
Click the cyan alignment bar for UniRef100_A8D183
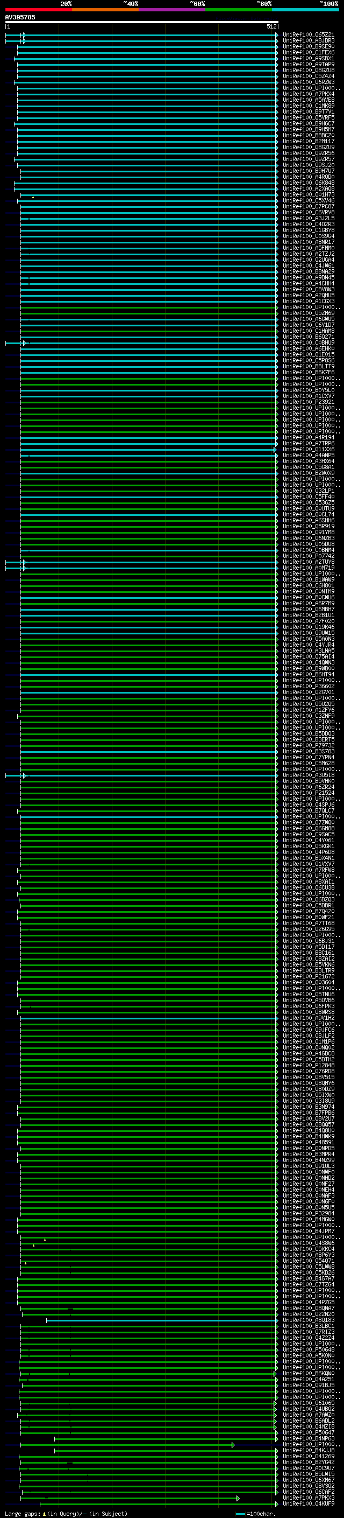162,1320
